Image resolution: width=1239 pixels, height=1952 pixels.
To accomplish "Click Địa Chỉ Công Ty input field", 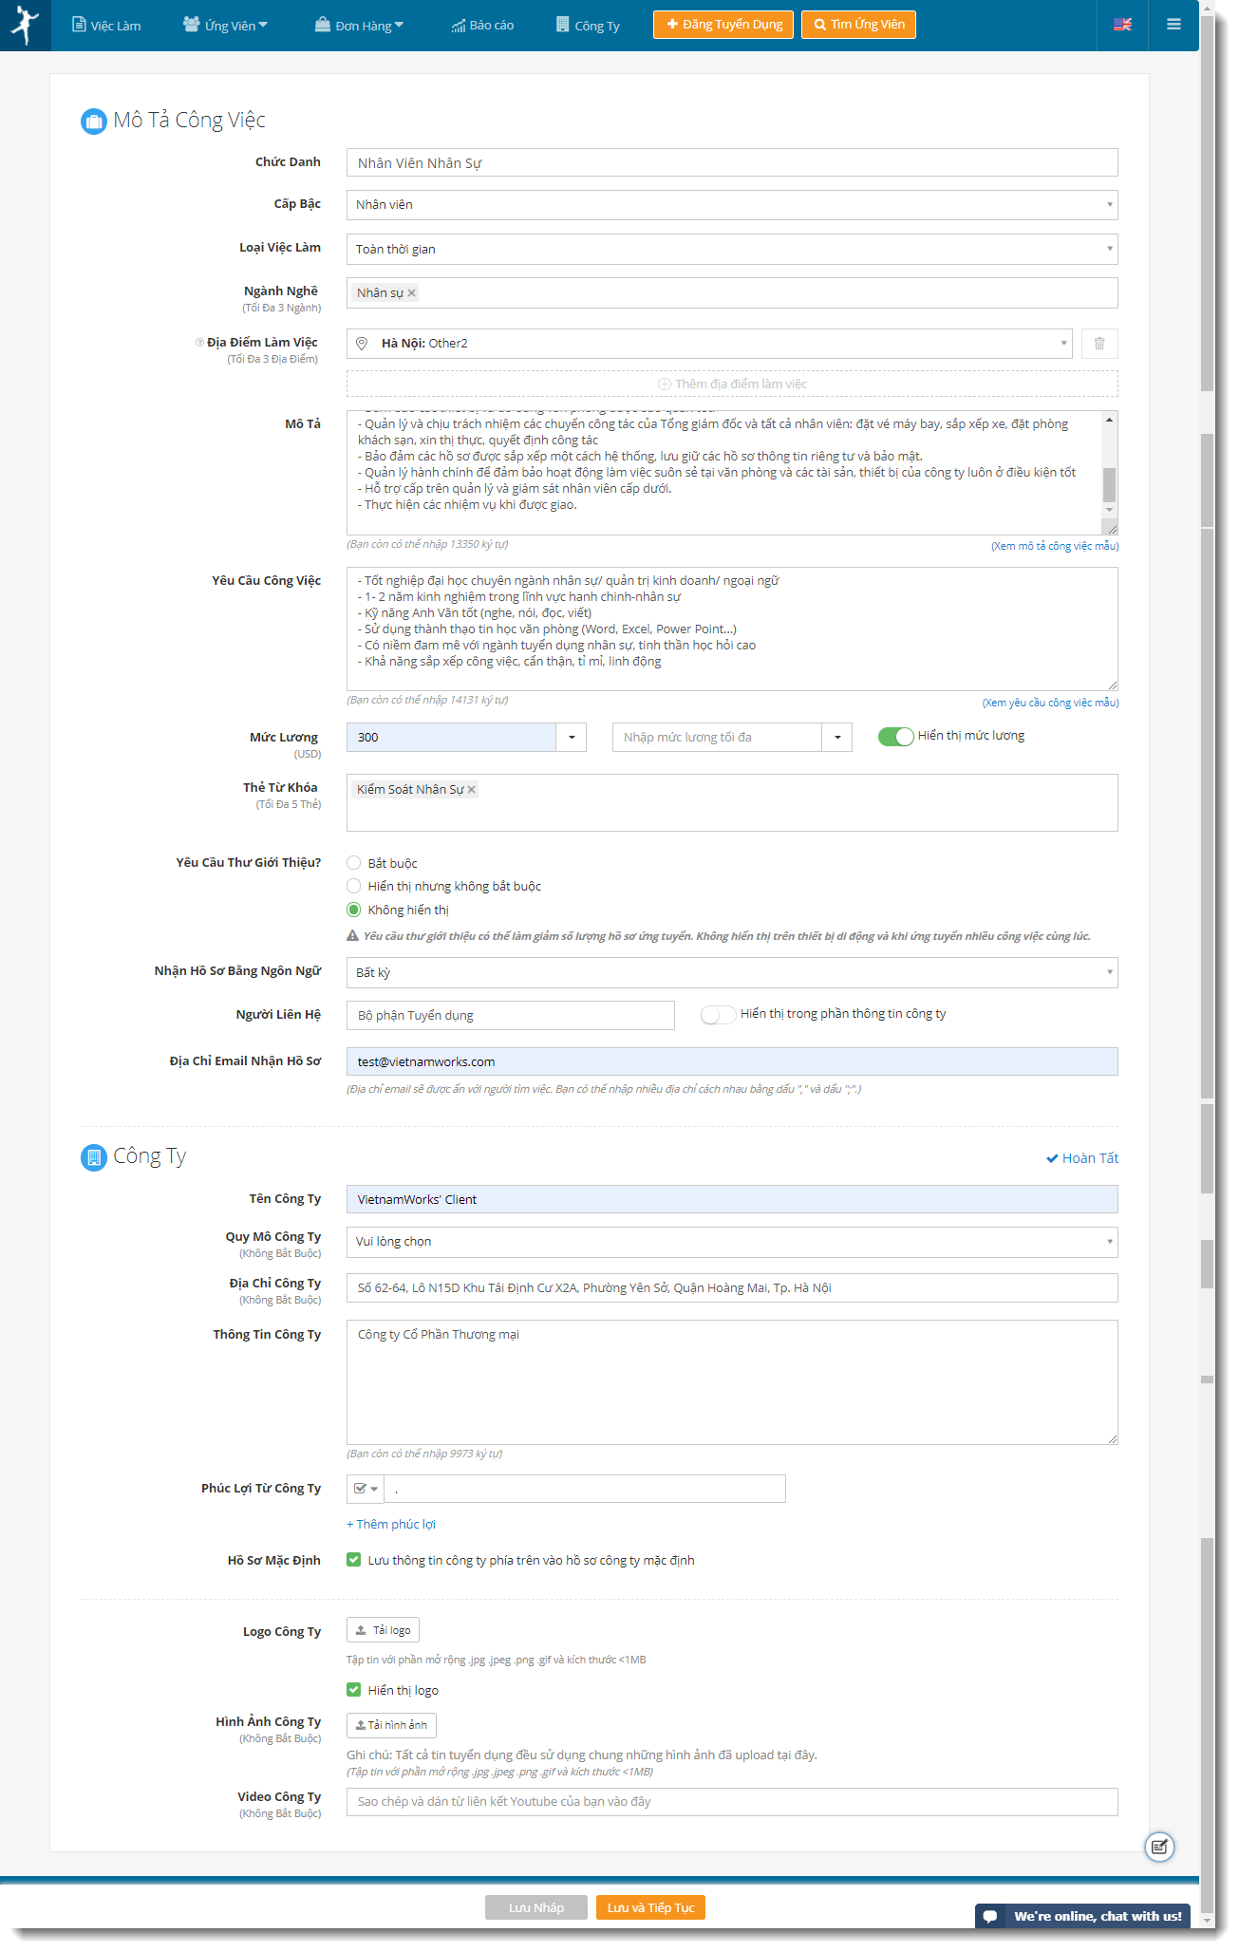I will point(732,1288).
